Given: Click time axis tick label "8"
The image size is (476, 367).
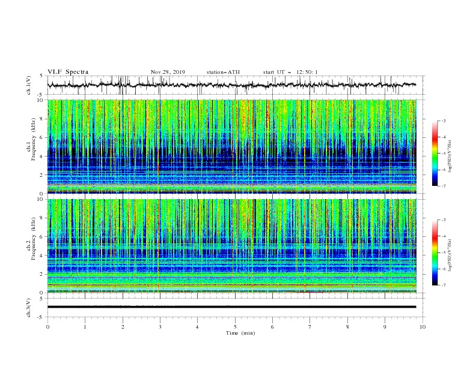Looking at the screenshot, I should click(347, 327).
